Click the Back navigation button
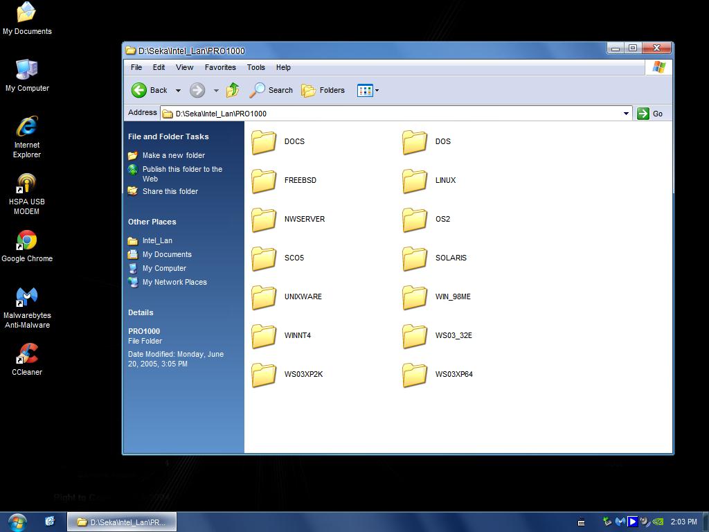This screenshot has width=709, height=532. click(x=150, y=90)
